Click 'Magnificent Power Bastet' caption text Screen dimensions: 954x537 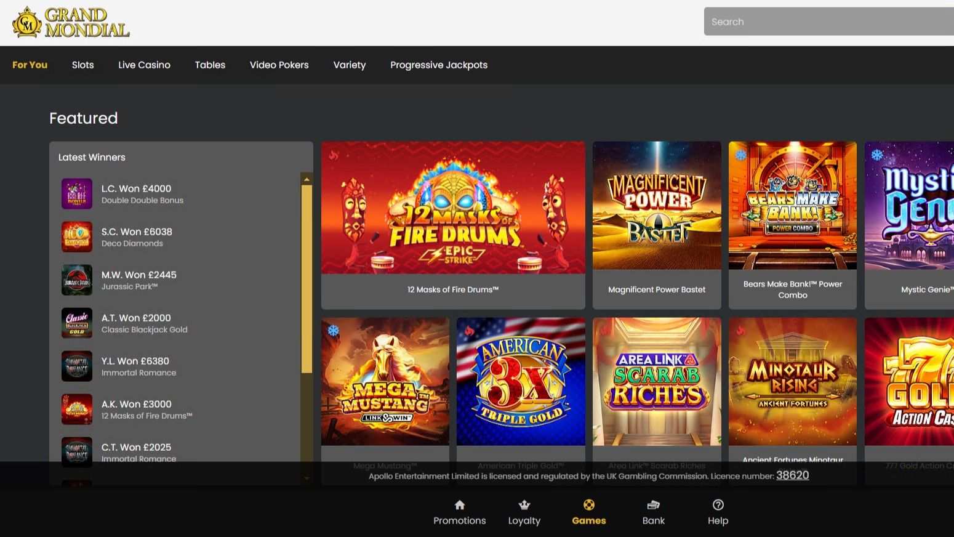657,289
